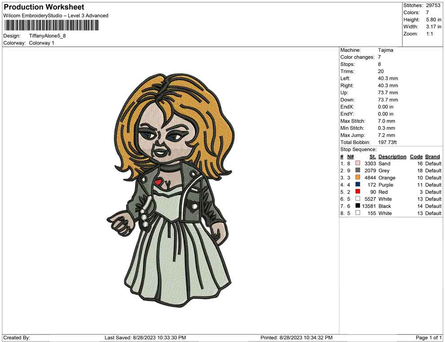Click the 'Page 1 of 1' footer text
Image resolution: width=445 pixels, height=342 pixels.
click(428, 338)
